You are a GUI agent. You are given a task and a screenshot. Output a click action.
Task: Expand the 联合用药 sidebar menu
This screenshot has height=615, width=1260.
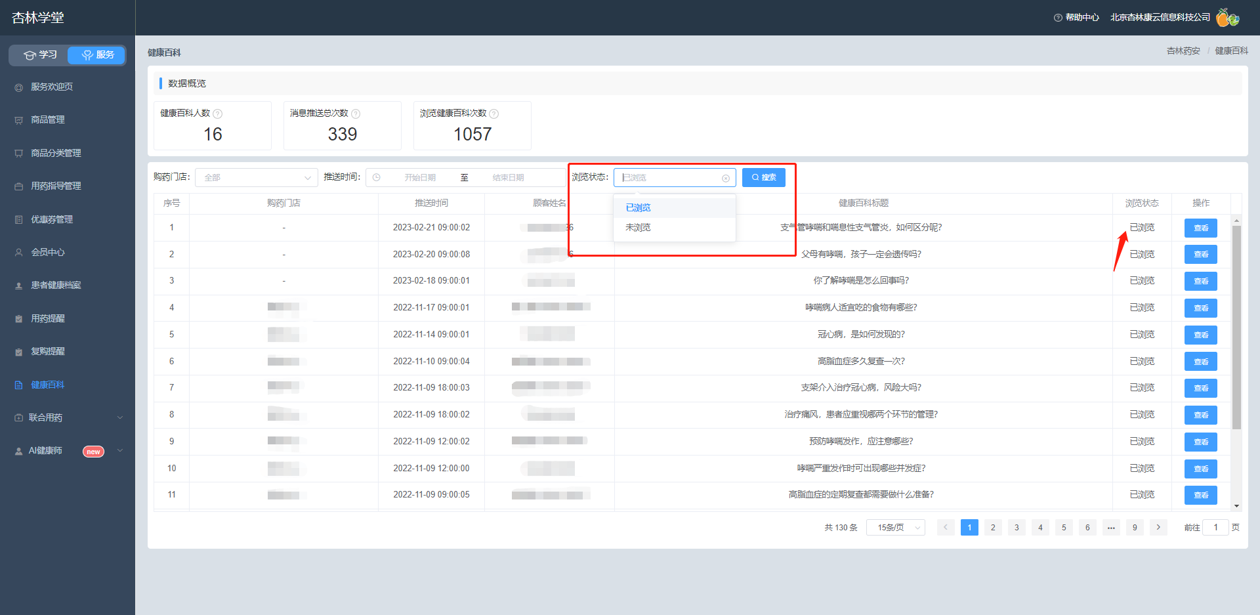tap(68, 417)
